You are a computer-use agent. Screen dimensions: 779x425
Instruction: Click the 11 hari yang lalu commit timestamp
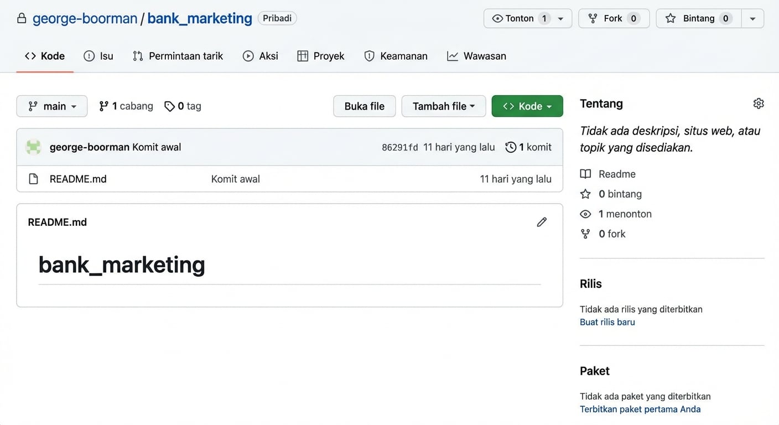coord(459,147)
